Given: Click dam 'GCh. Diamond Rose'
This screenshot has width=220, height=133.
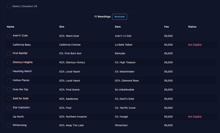Looking at the screenshot, I should [127, 81].
